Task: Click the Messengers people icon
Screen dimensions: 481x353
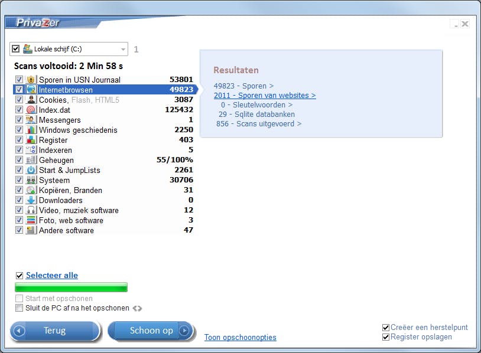Action: click(31, 120)
